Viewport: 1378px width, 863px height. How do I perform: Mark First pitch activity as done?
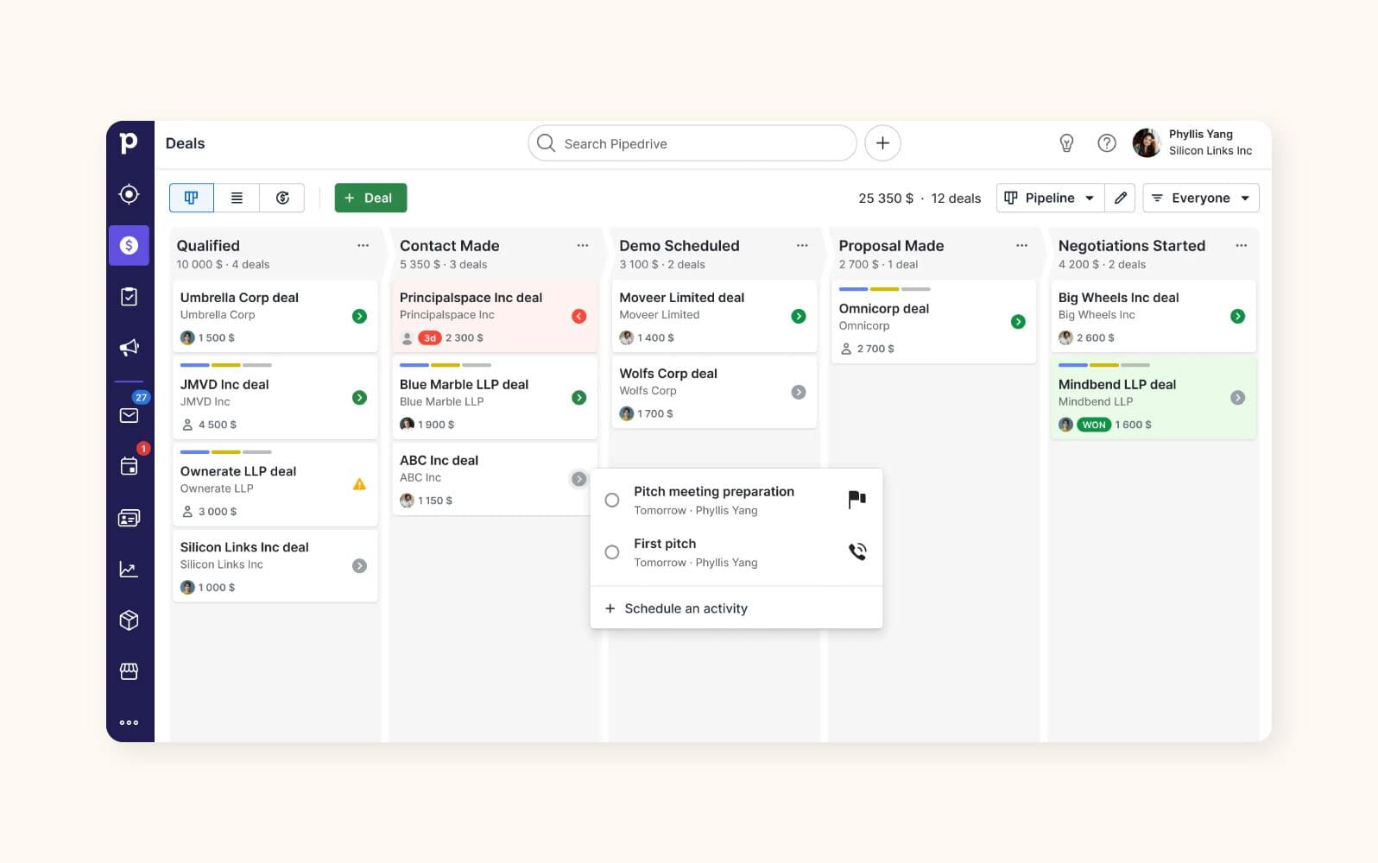coord(612,552)
